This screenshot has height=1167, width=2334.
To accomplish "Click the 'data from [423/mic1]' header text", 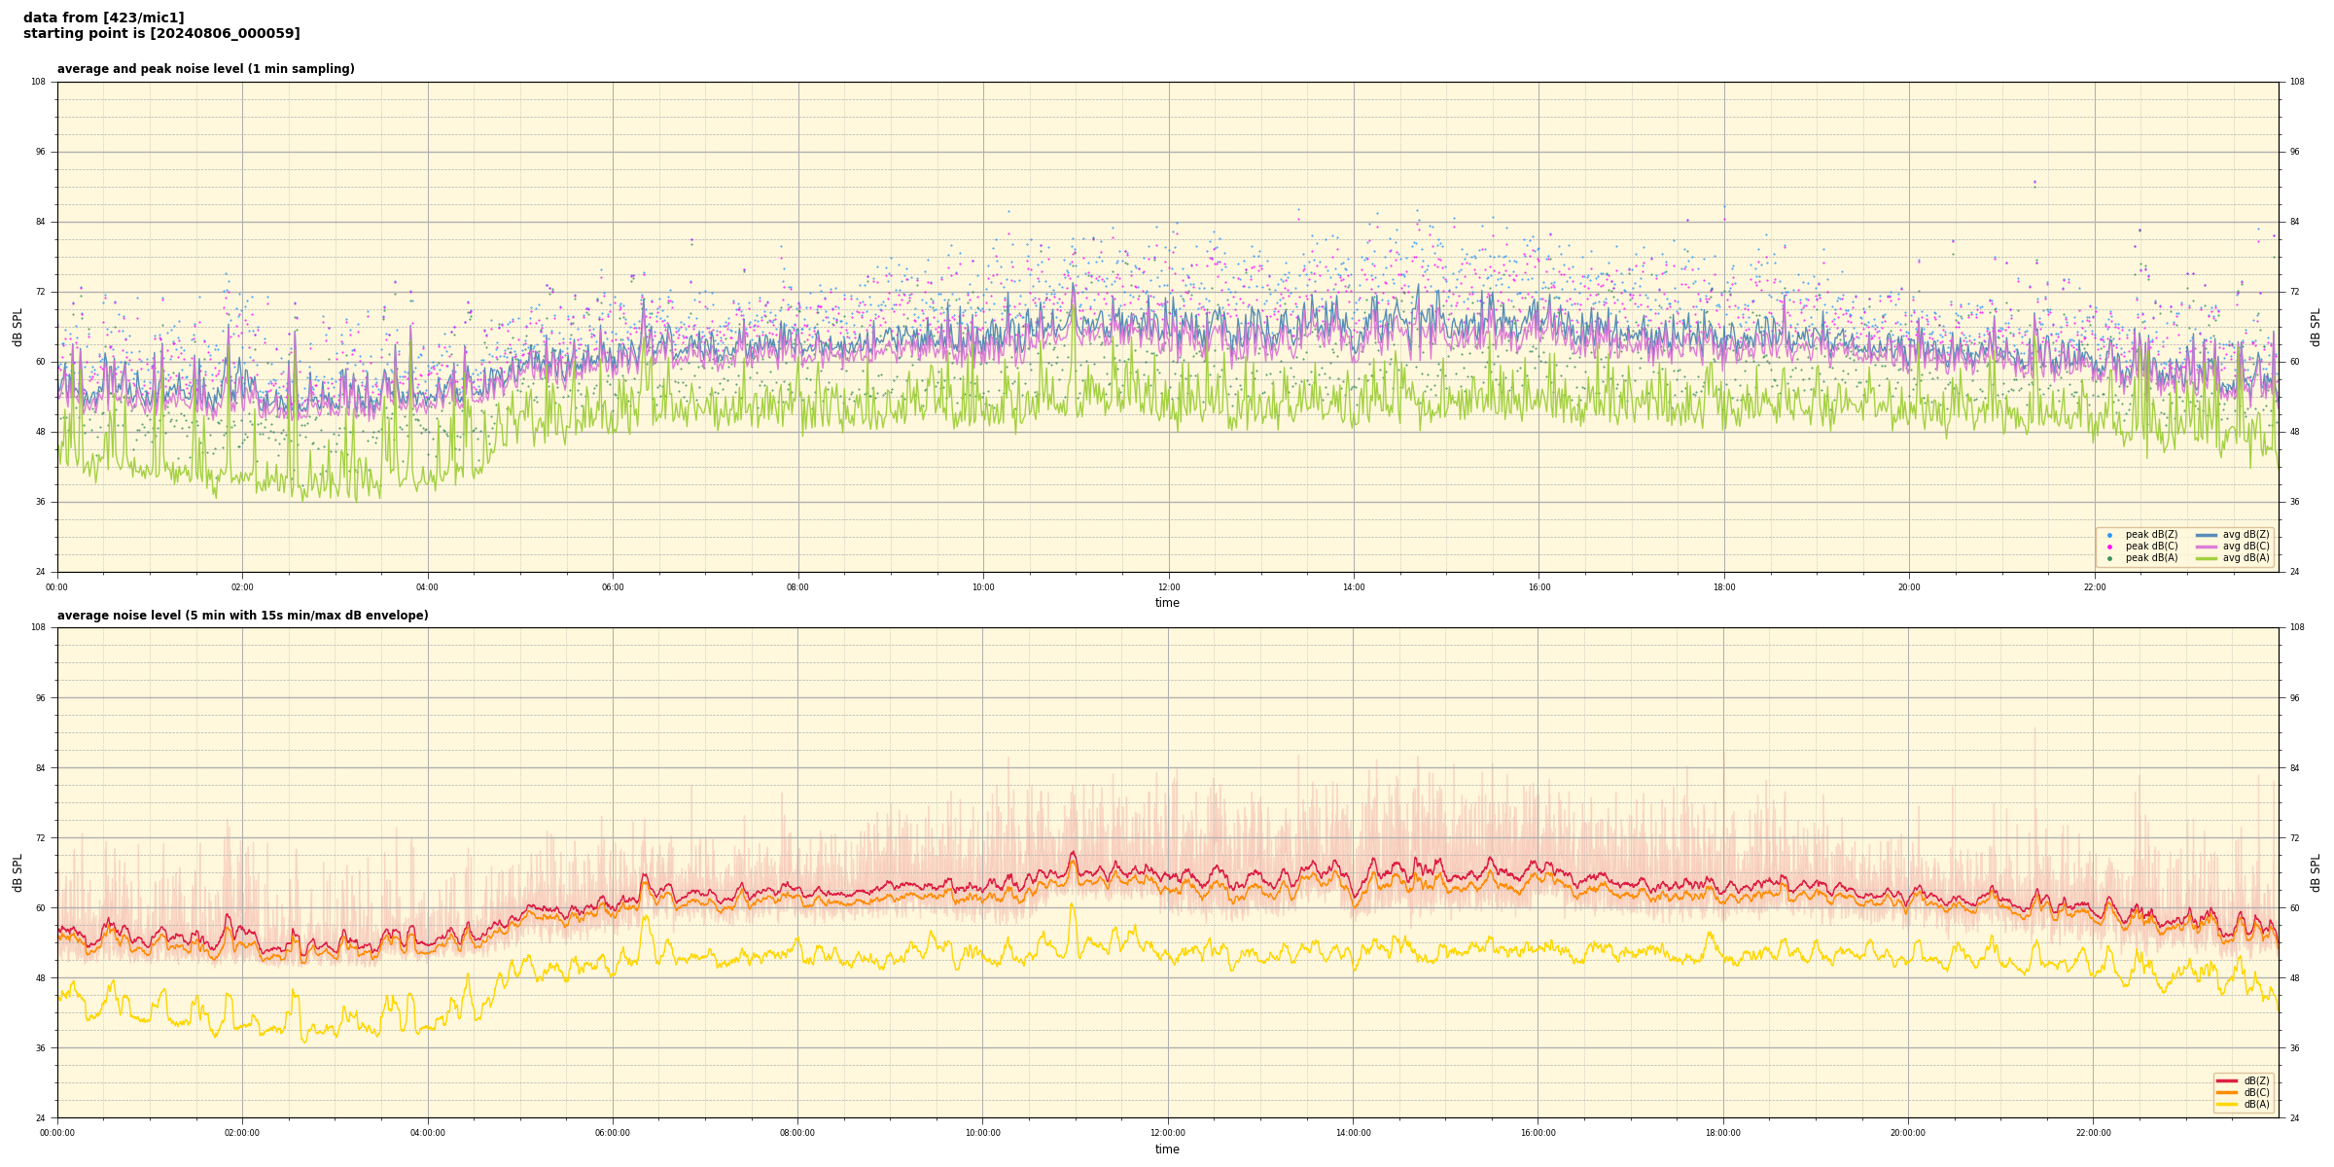I will pyautogui.click(x=103, y=18).
